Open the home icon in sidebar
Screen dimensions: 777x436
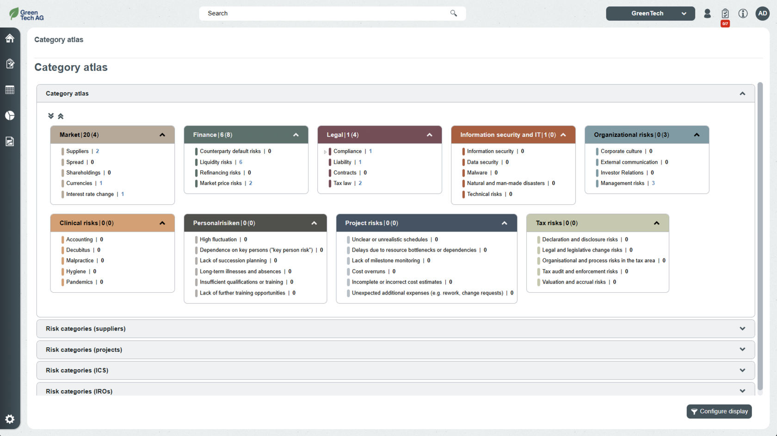point(10,38)
